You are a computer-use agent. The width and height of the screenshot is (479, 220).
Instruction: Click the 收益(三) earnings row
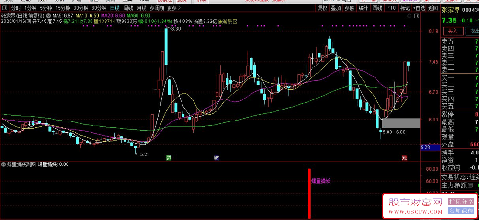click(x=460, y=167)
